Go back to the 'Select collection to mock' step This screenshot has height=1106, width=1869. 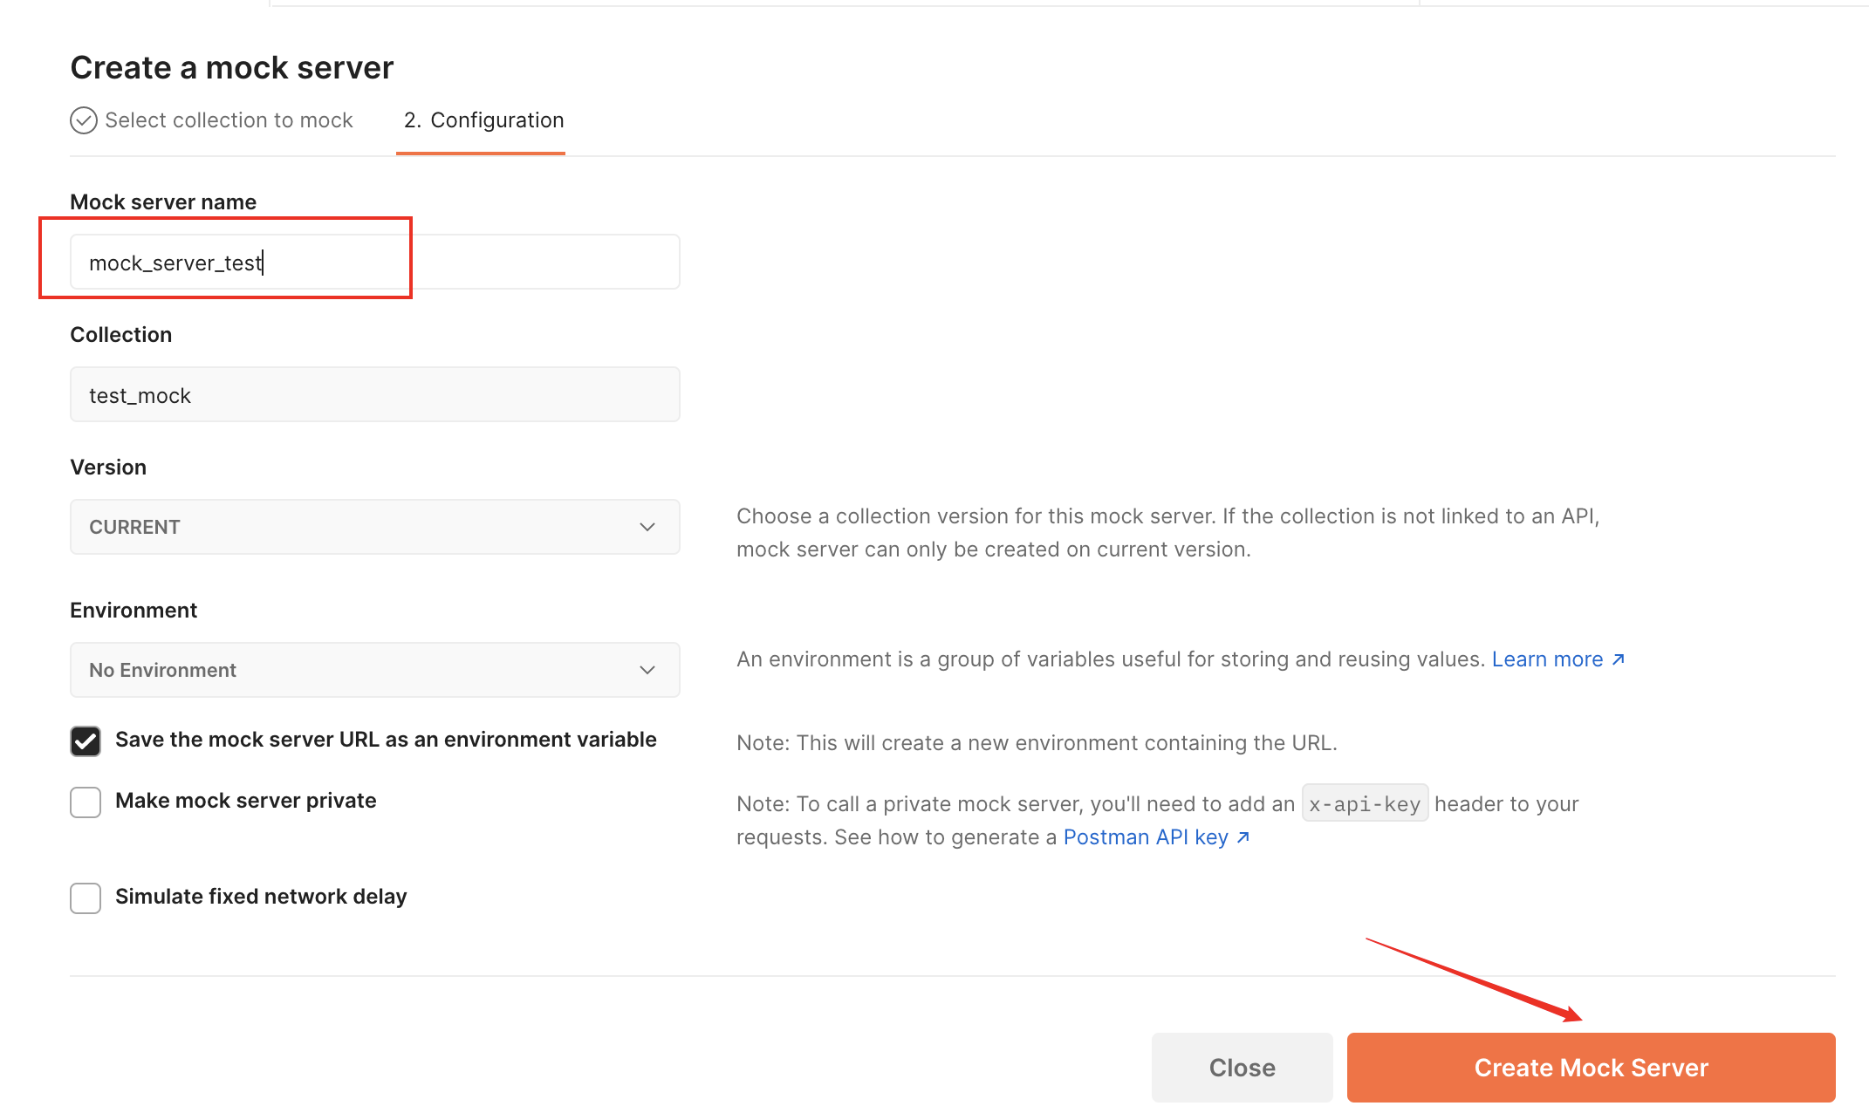point(229,119)
